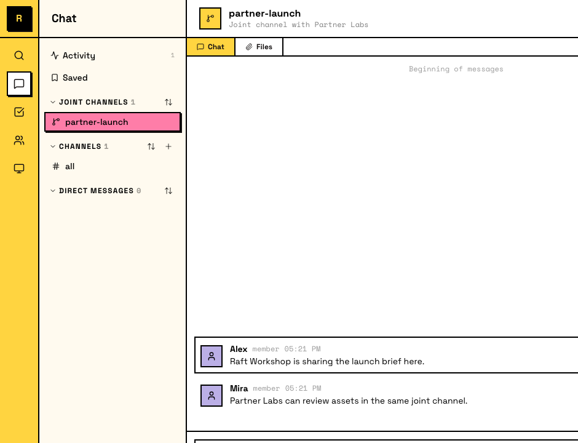
Task: Open Activity in the chat list
Action: point(113,55)
